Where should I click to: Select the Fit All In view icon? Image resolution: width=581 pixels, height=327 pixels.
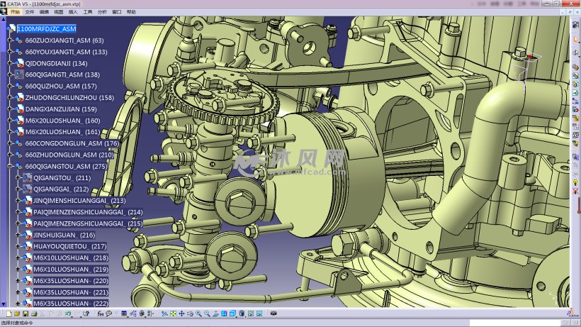(173, 314)
